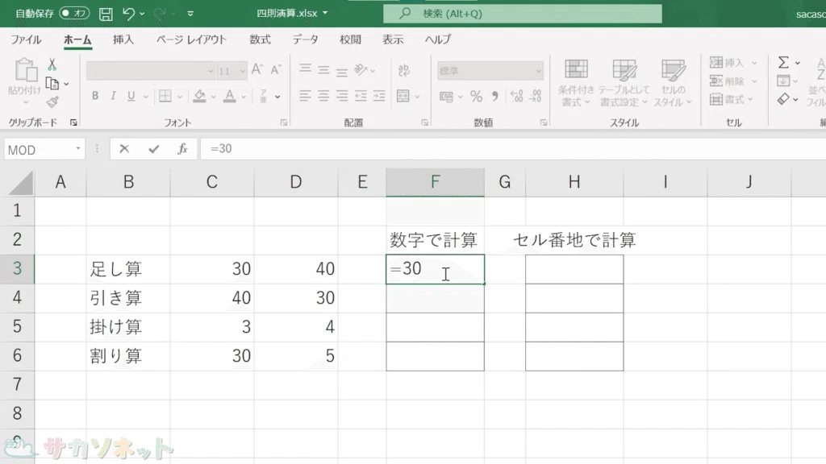Open the ヘルプ ribbon tab
This screenshot has height=464, width=826.
point(438,39)
